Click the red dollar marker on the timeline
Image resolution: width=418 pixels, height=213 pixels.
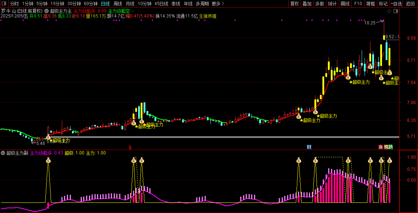click(130, 147)
